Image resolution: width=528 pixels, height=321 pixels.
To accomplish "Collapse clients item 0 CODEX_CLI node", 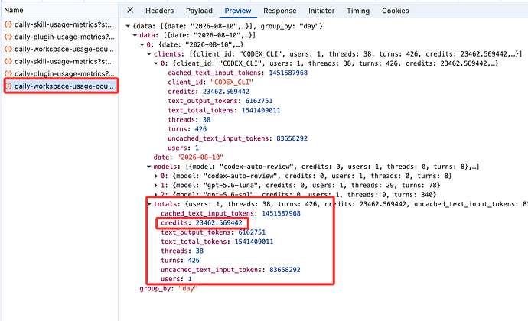I will 156,63.
